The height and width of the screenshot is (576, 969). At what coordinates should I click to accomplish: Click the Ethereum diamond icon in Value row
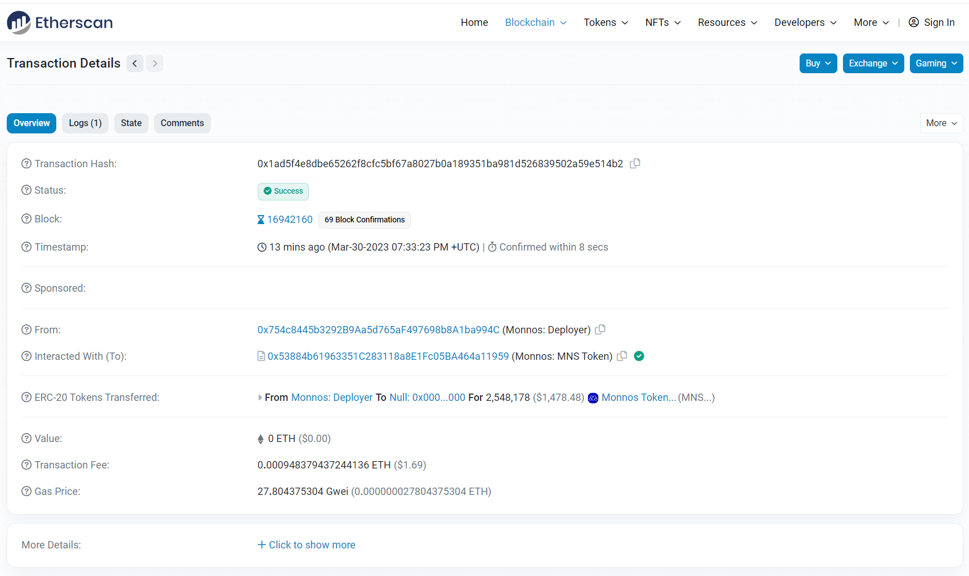click(261, 439)
